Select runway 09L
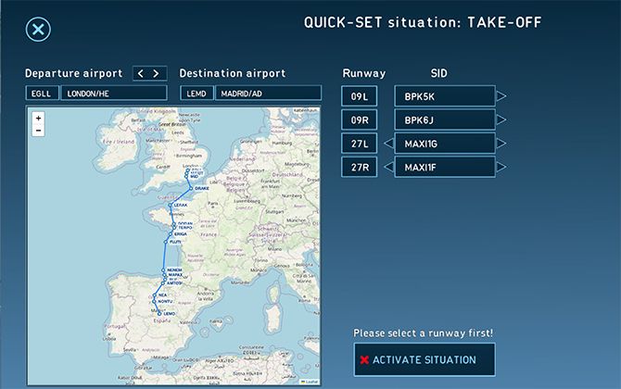621x389 pixels. (x=360, y=96)
